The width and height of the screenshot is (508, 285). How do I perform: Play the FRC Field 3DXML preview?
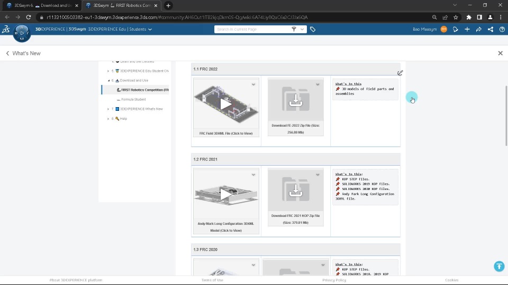226,104
